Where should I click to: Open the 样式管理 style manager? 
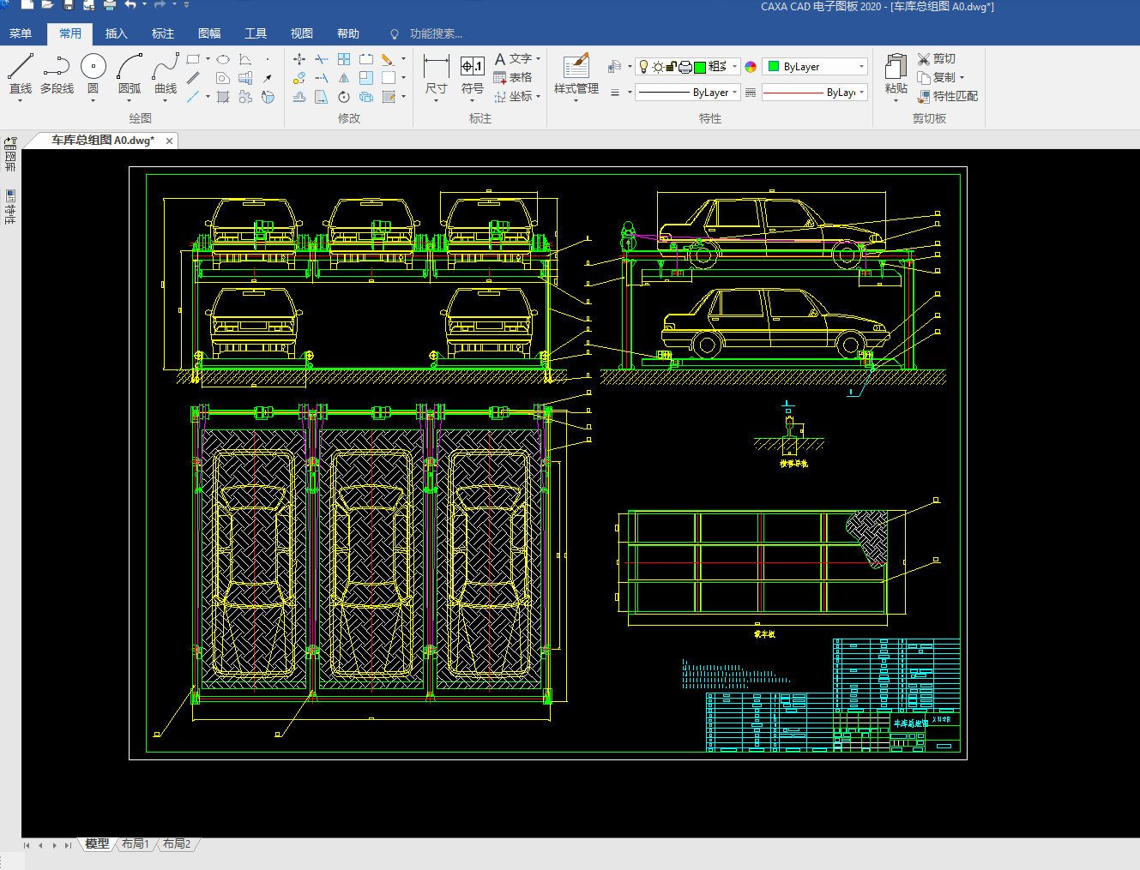(x=576, y=68)
